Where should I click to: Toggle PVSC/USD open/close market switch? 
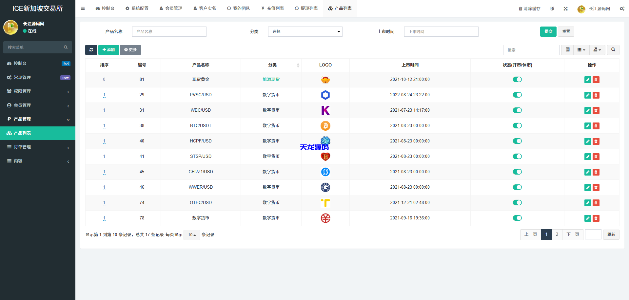[x=517, y=95]
